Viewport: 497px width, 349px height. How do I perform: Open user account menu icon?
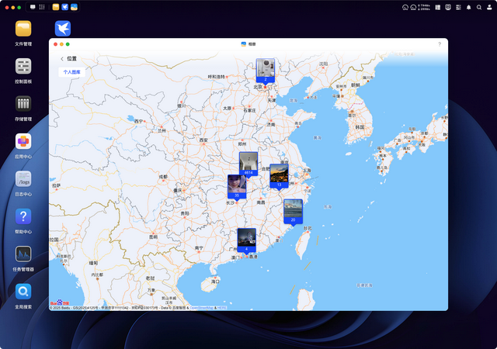coord(489,7)
